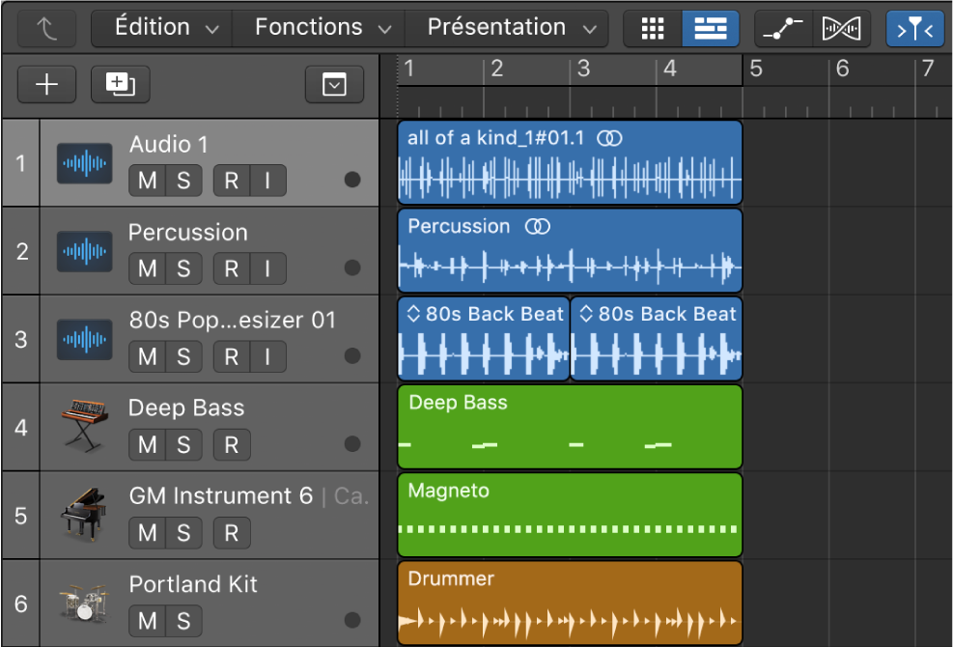Record-enable the GM Instrument 6 track
The image size is (953, 647).
(x=232, y=533)
